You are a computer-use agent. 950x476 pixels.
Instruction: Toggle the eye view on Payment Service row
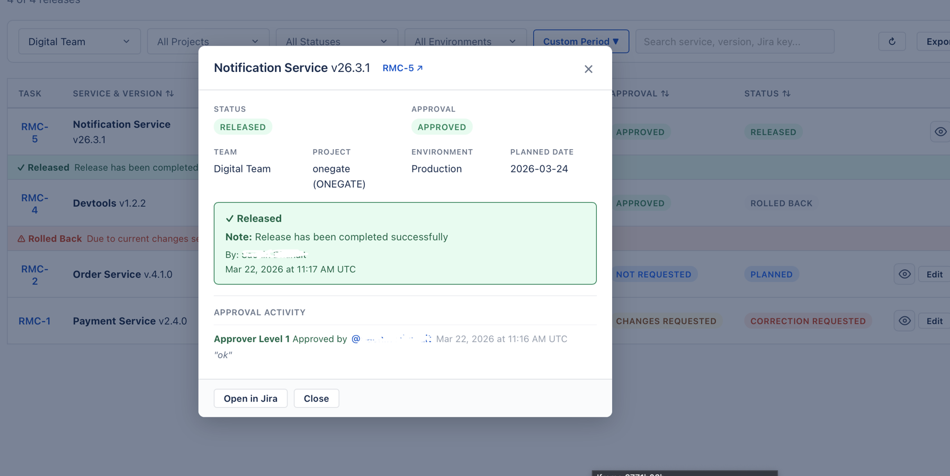904,321
